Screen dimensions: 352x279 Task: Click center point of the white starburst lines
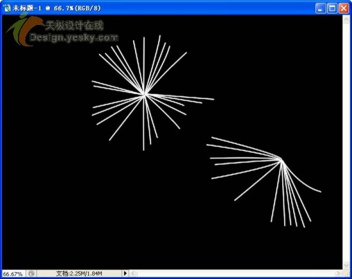tap(145, 95)
